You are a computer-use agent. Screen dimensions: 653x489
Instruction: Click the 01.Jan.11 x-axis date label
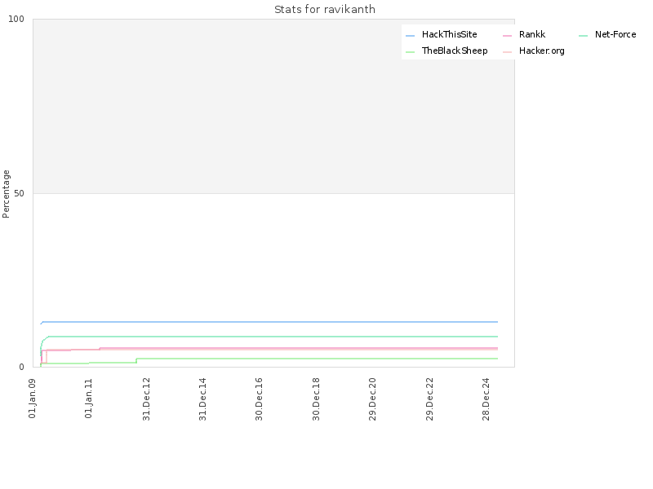pyautogui.click(x=88, y=399)
